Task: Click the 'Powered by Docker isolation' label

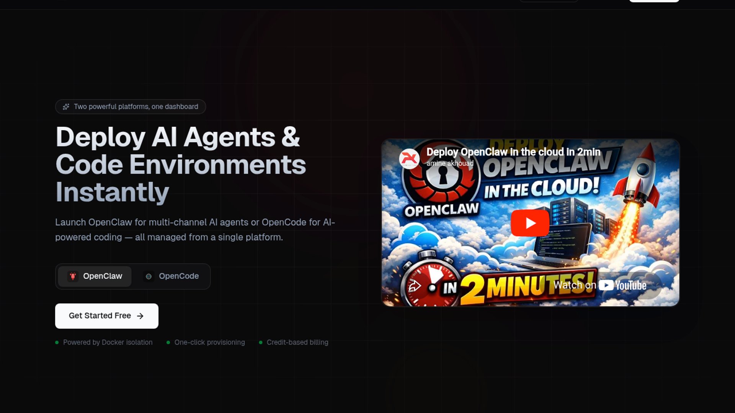Action: pos(108,342)
